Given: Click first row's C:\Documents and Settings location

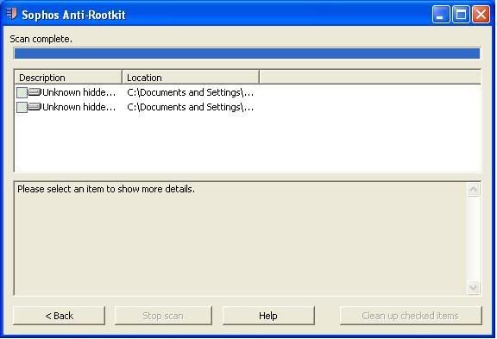Looking at the screenshot, I should pos(190,92).
